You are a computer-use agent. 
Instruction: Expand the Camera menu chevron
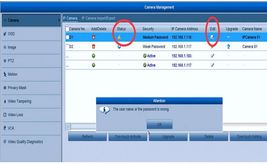[59, 20]
